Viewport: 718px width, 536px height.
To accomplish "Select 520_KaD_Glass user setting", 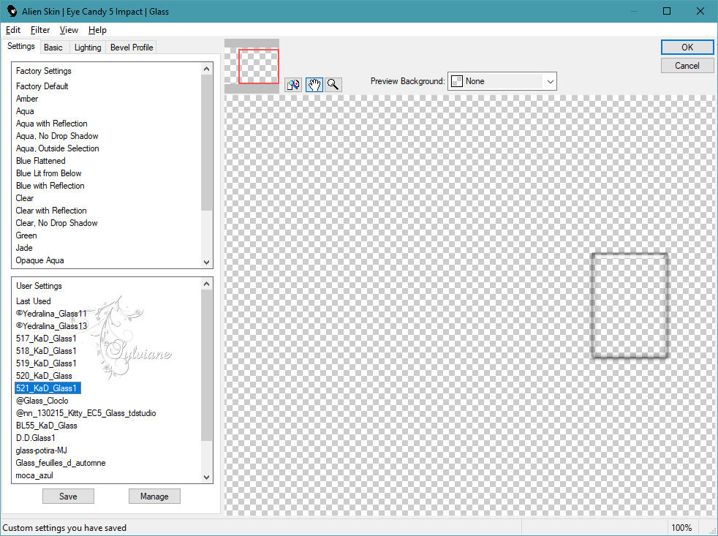I will (x=44, y=376).
